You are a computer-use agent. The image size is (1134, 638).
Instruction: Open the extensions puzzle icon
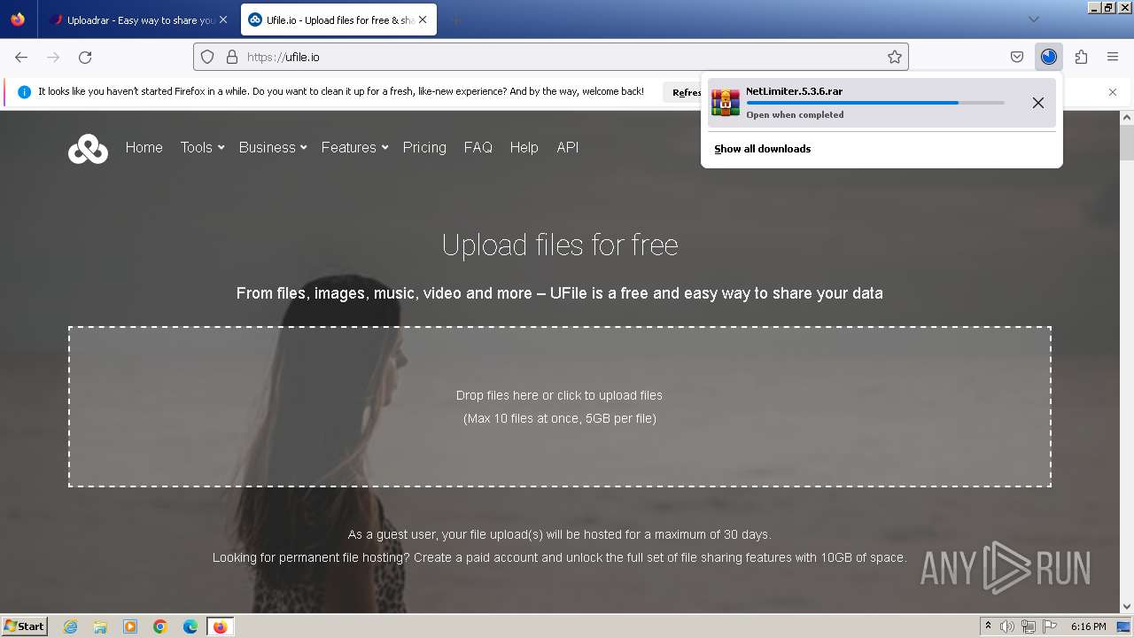[x=1081, y=57]
